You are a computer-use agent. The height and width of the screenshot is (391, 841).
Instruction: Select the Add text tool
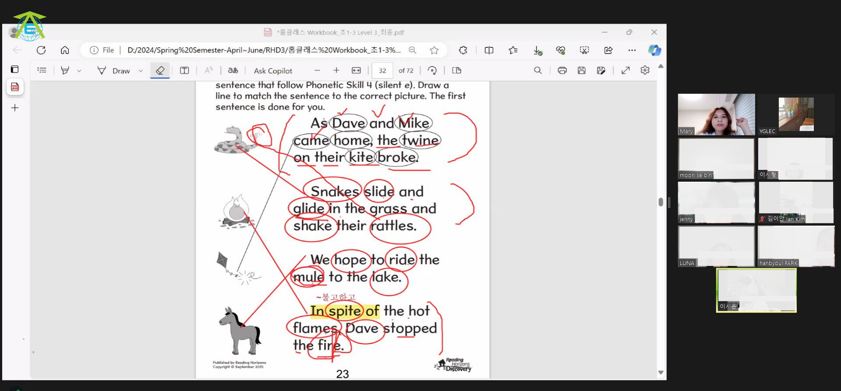click(184, 70)
